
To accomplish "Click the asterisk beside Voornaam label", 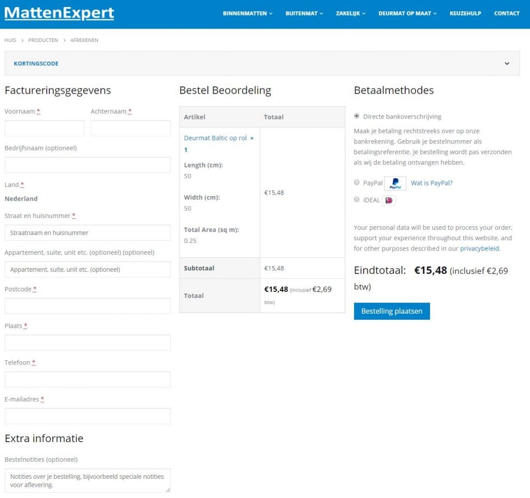I will (x=38, y=111).
